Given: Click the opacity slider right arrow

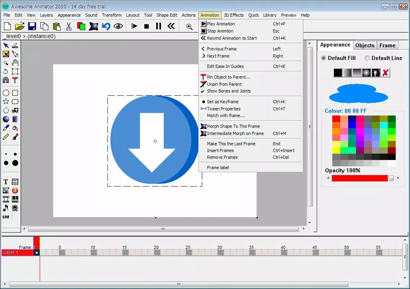Looking at the screenshot, I should click(398, 178).
